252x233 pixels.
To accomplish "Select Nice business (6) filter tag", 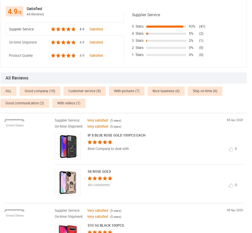I will tap(166, 91).
